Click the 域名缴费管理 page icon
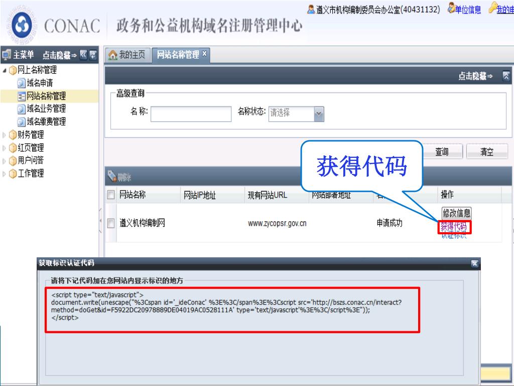 [21, 122]
